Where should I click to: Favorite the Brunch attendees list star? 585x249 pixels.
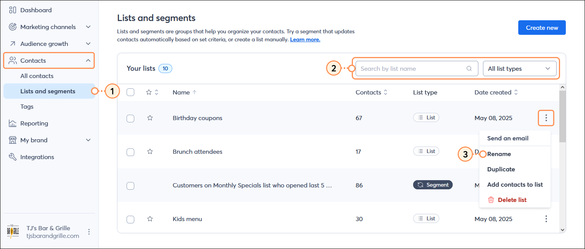[150, 151]
